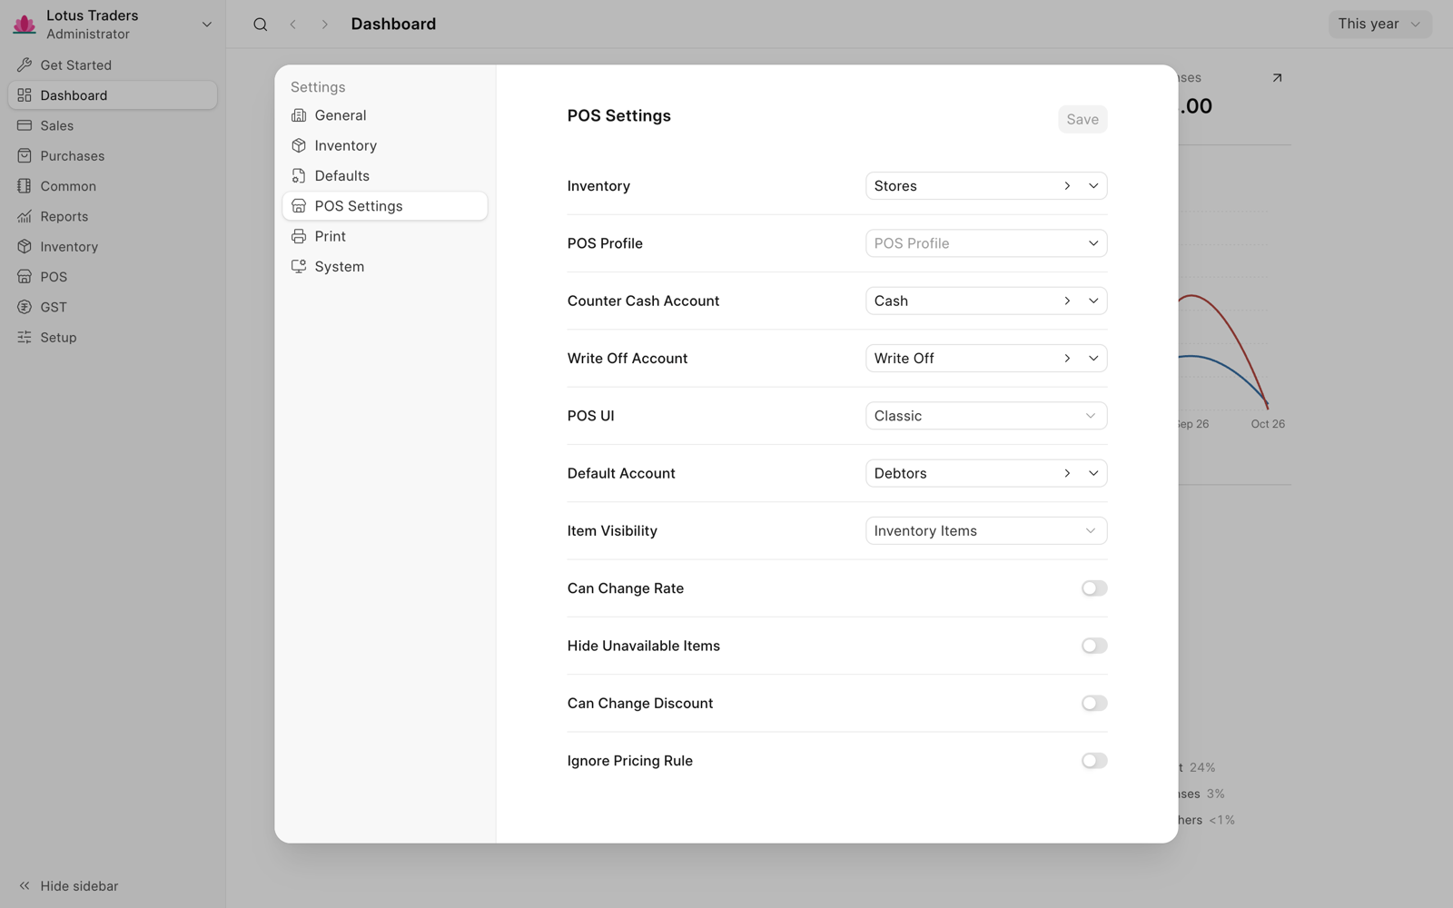Click the Purchases sidebar icon
This screenshot has width=1453, height=908.
pos(25,156)
